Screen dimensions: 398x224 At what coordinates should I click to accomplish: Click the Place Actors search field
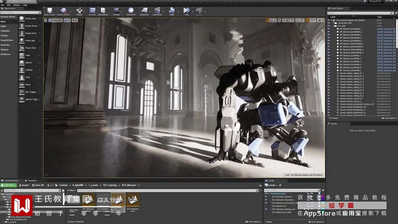(x=21, y=13)
